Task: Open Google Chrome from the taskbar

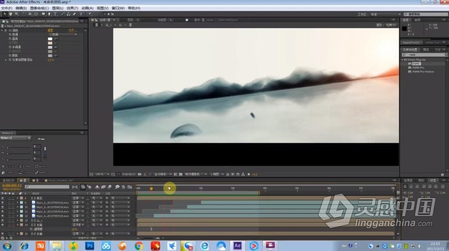Action: point(139,245)
